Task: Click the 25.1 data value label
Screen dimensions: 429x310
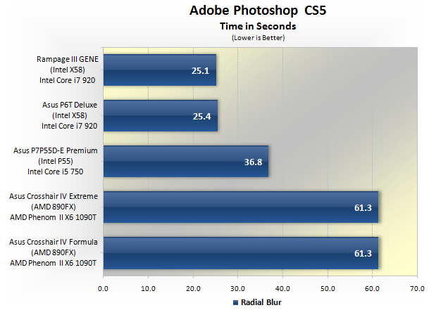Action: (x=201, y=70)
